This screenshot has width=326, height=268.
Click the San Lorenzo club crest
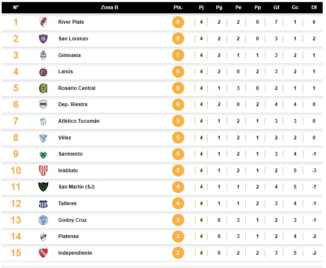(43, 39)
